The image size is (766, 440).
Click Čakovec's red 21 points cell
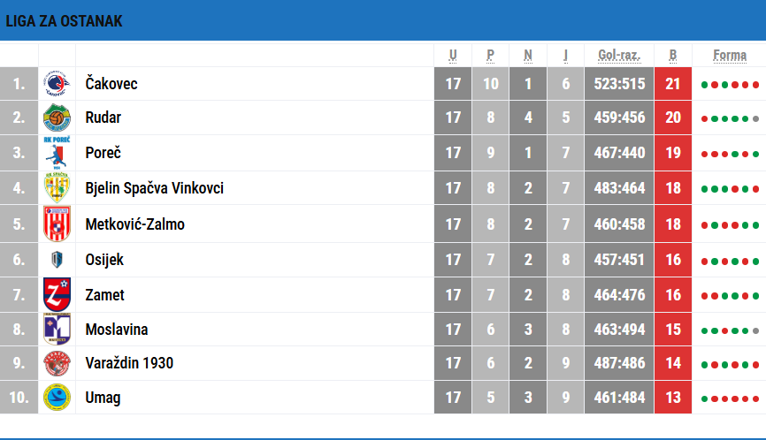[x=673, y=84]
